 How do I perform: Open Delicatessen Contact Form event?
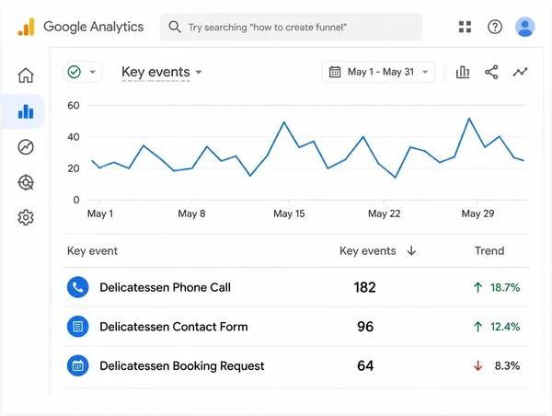(x=174, y=327)
